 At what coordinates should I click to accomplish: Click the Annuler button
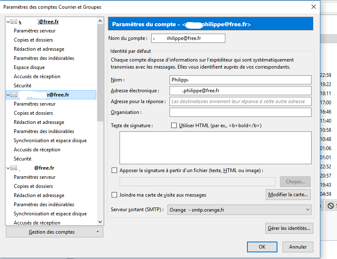coord(297,247)
